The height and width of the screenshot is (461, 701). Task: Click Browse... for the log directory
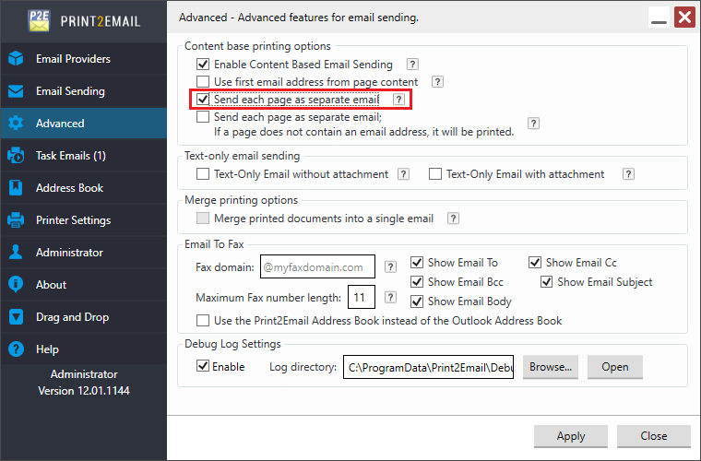pos(551,367)
